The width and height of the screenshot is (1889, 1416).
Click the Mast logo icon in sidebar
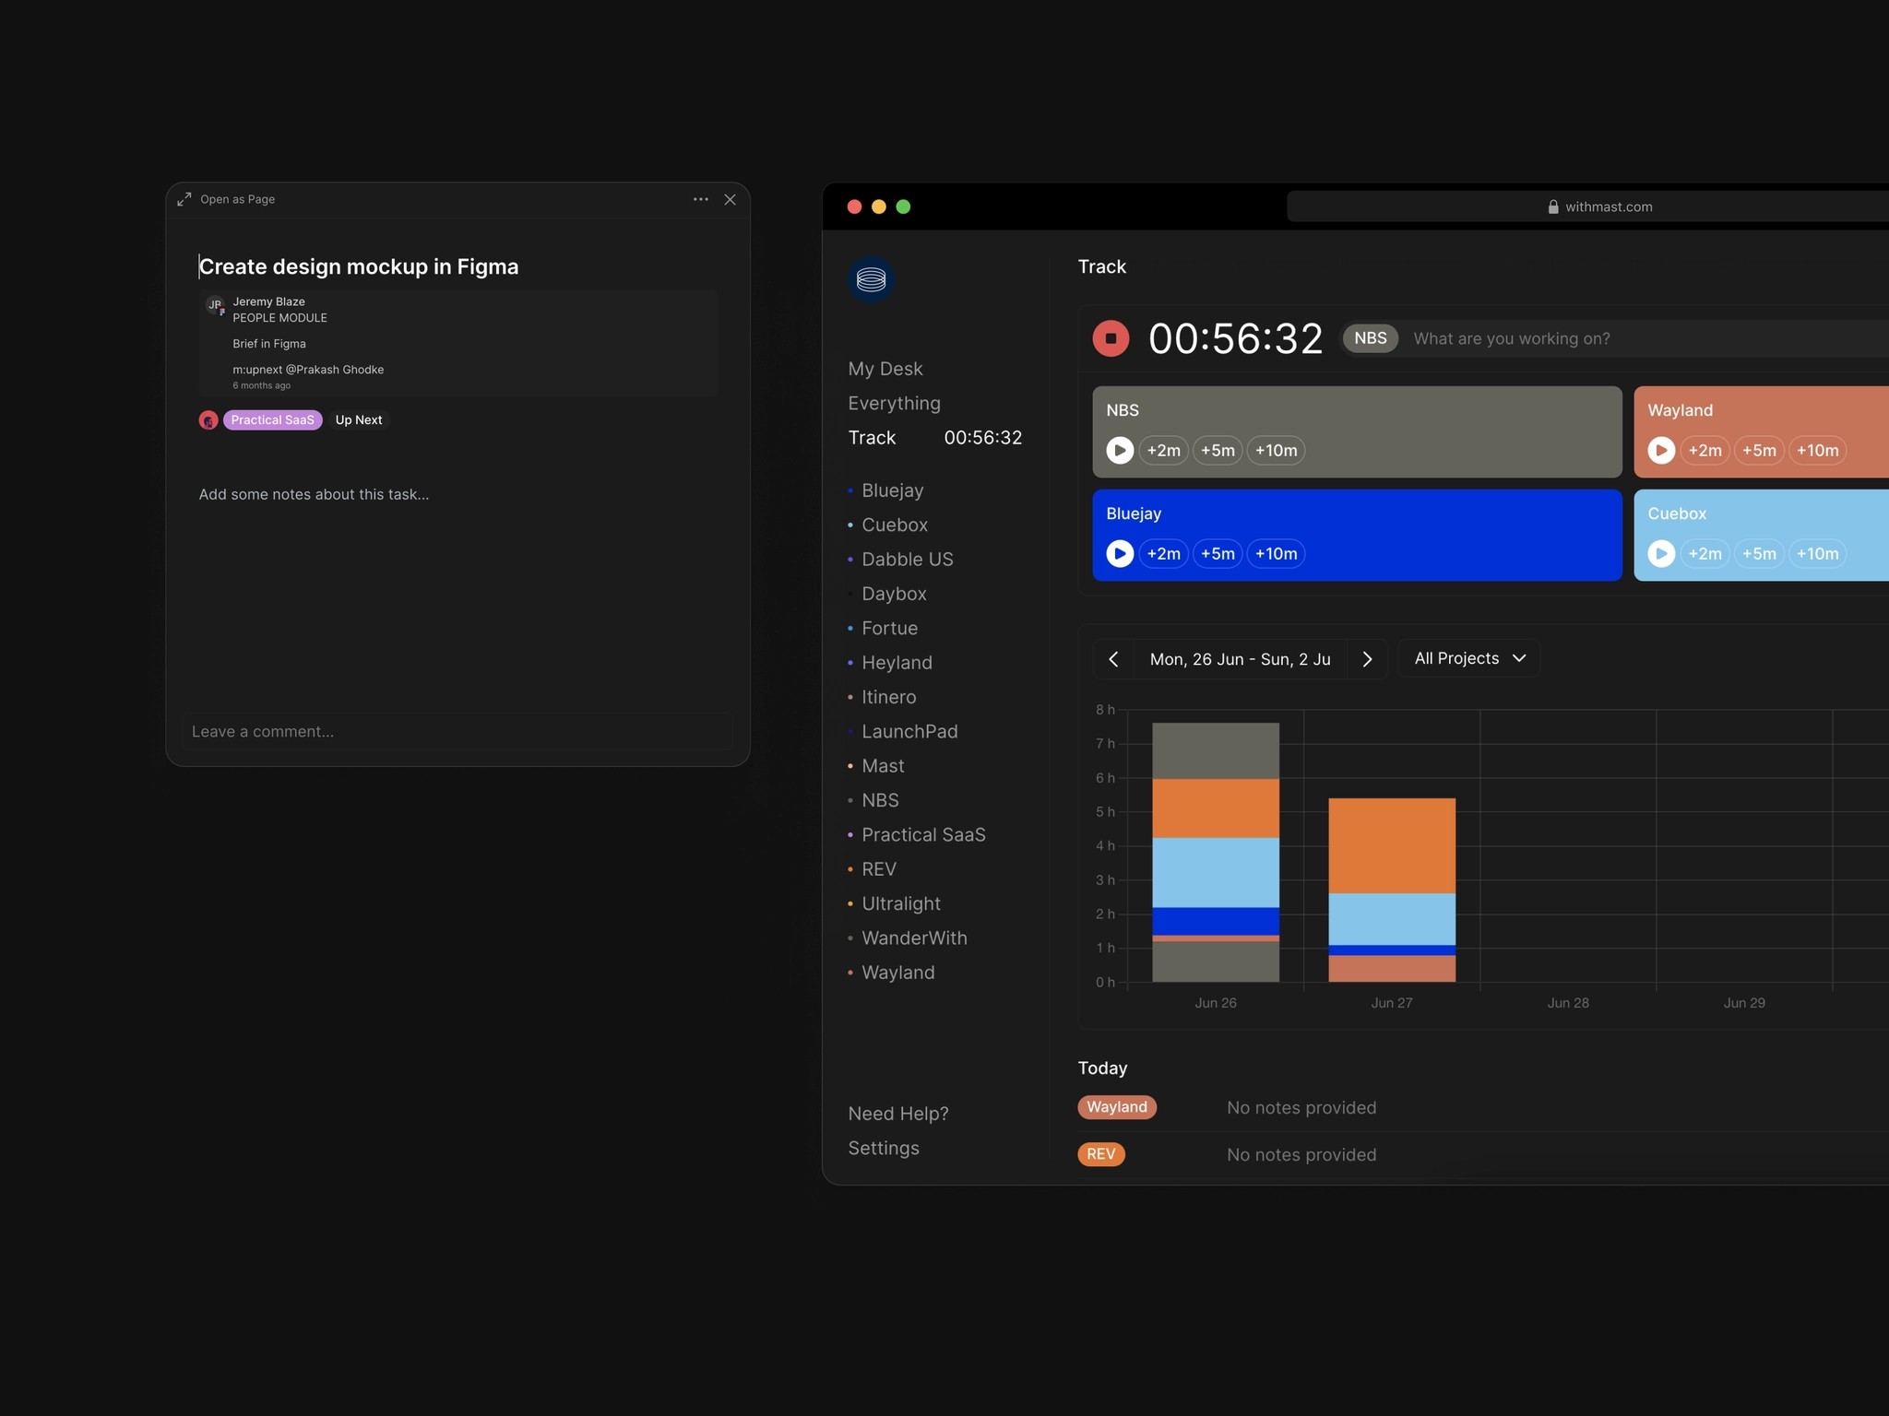871,279
